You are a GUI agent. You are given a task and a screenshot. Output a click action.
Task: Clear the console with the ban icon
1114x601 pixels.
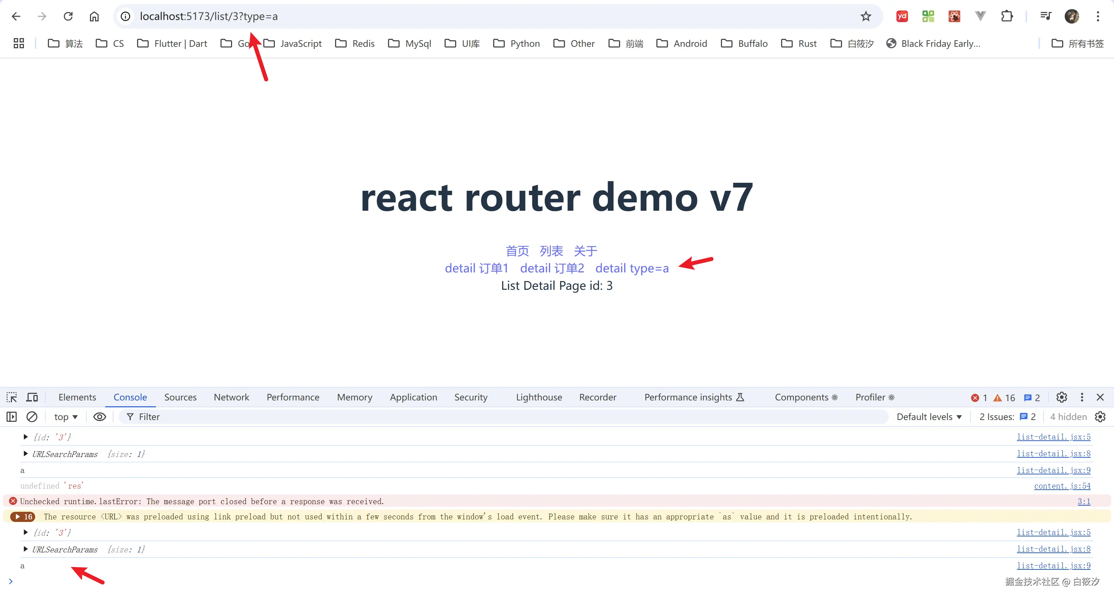click(32, 417)
